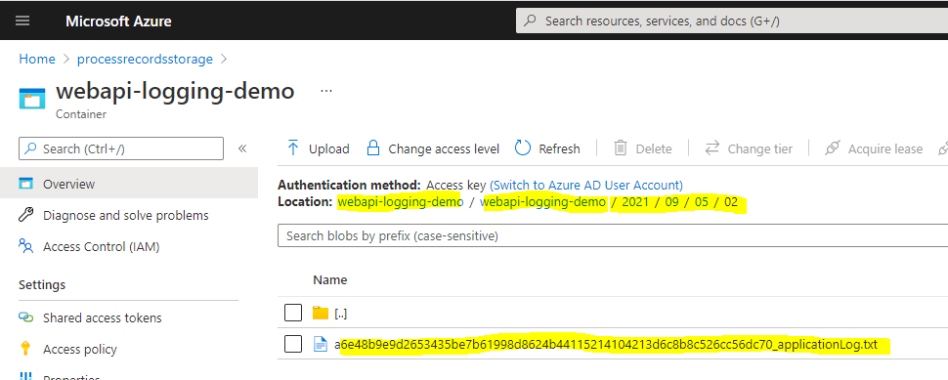Viewport: 948px width, 380px height.
Task: Refresh the blob list
Action: 547,148
